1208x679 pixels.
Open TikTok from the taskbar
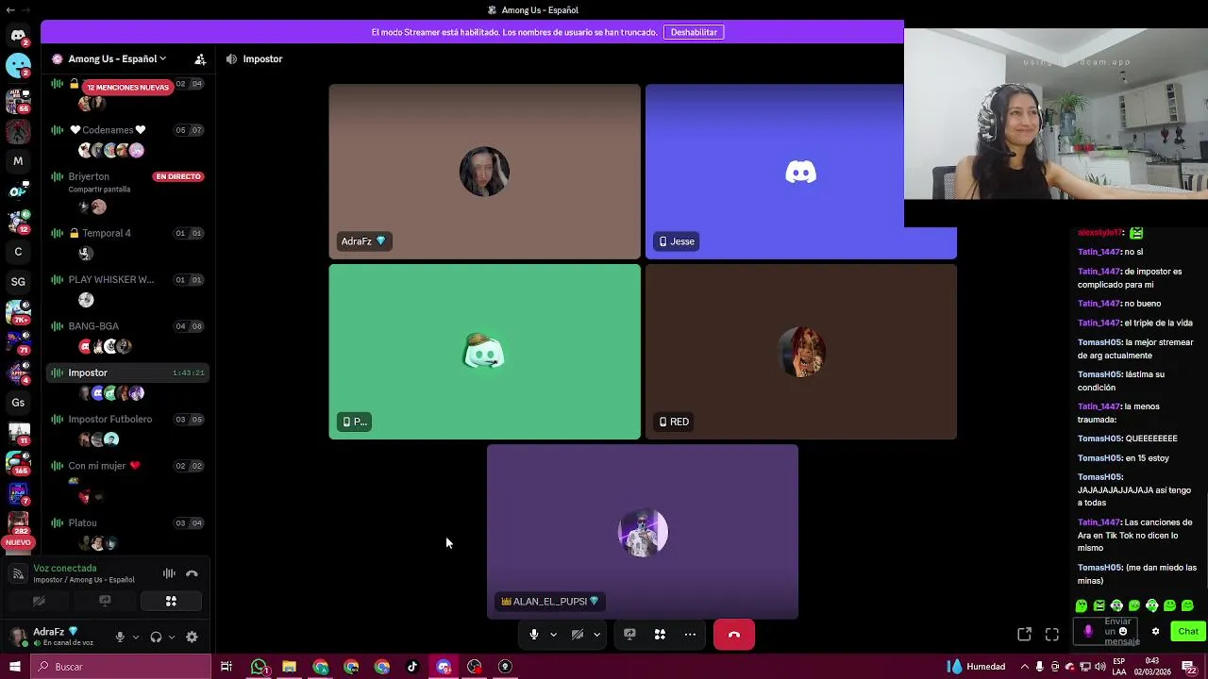point(412,667)
